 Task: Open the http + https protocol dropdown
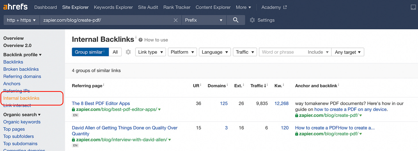click(x=22, y=20)
